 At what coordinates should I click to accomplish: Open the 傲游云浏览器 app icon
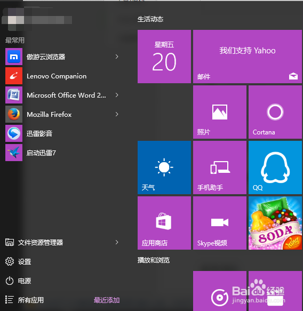[x=14, y=57]
